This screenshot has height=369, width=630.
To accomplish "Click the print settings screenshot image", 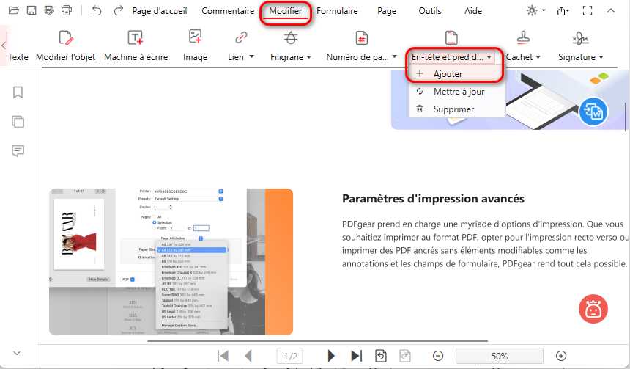I will pos(171,262).
